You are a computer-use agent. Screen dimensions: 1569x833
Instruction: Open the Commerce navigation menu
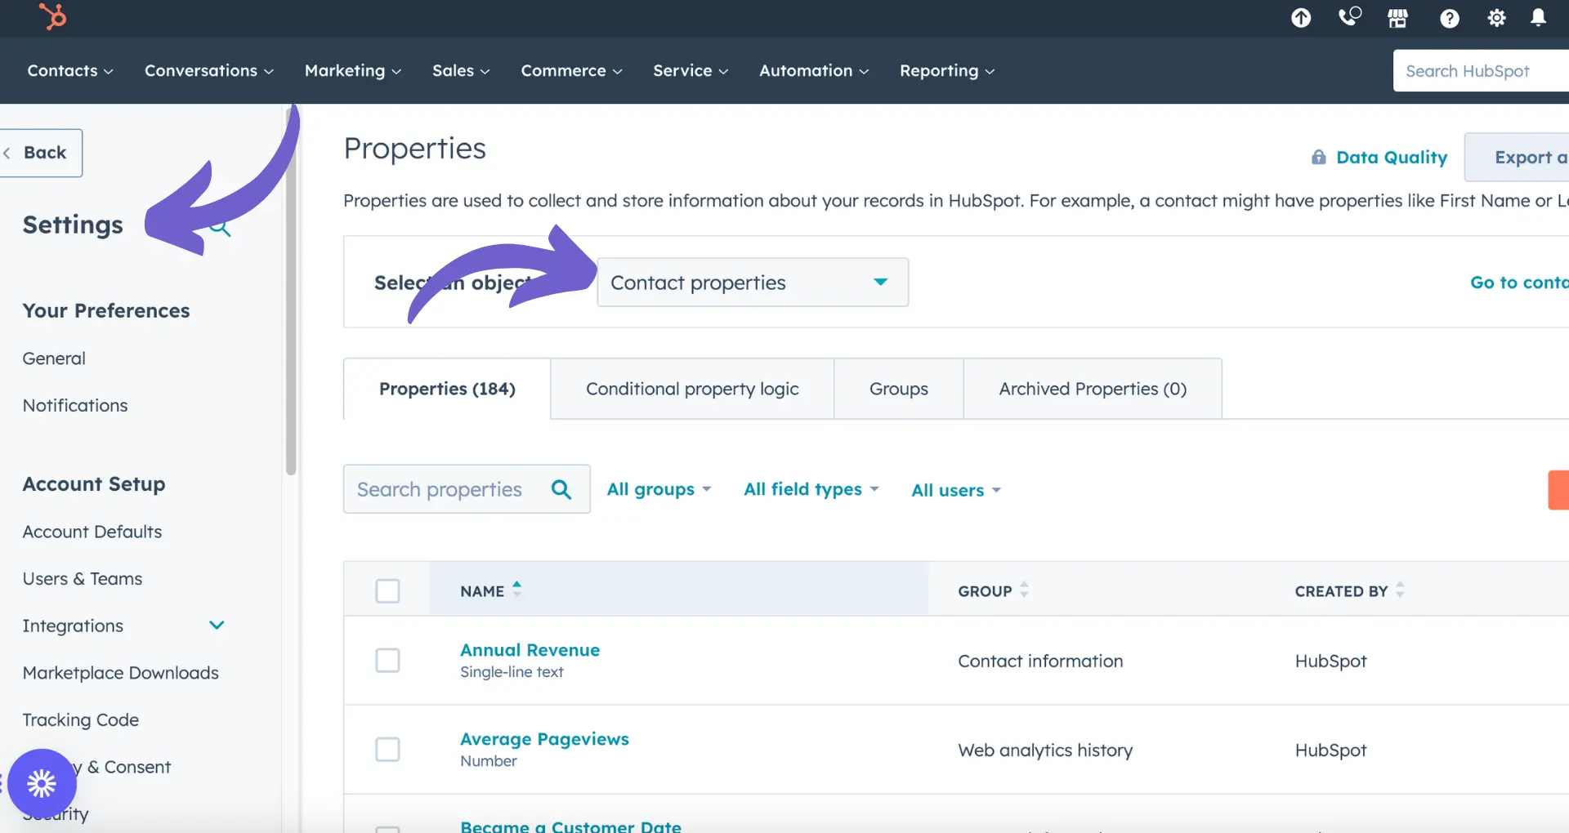pyautogui.click(x=572, y=71)
